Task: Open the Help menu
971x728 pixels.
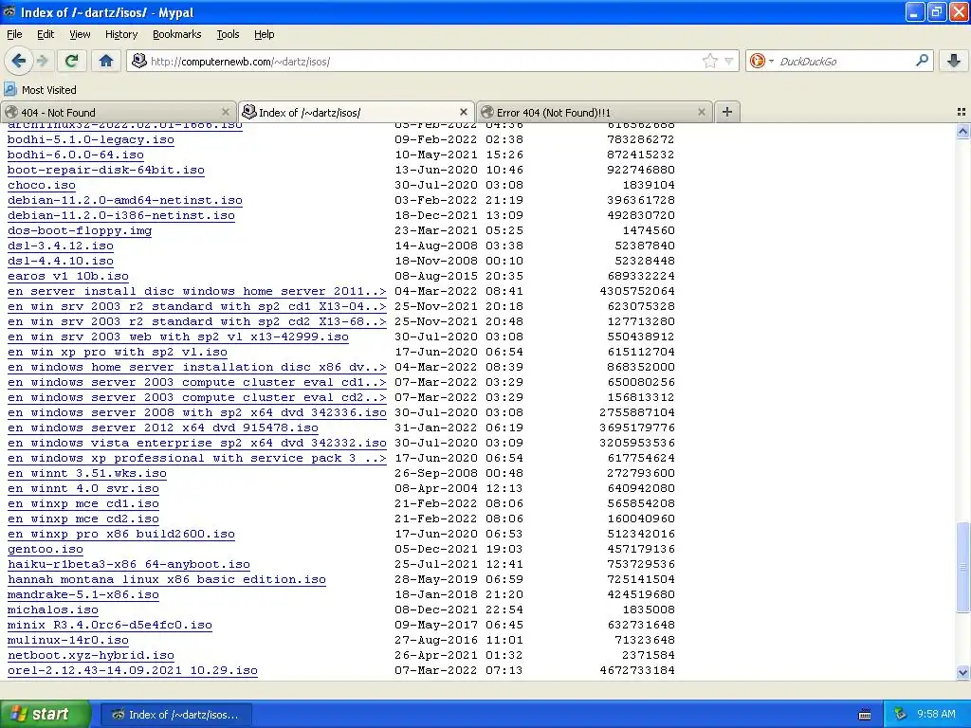Action: (x=264, y=34)
